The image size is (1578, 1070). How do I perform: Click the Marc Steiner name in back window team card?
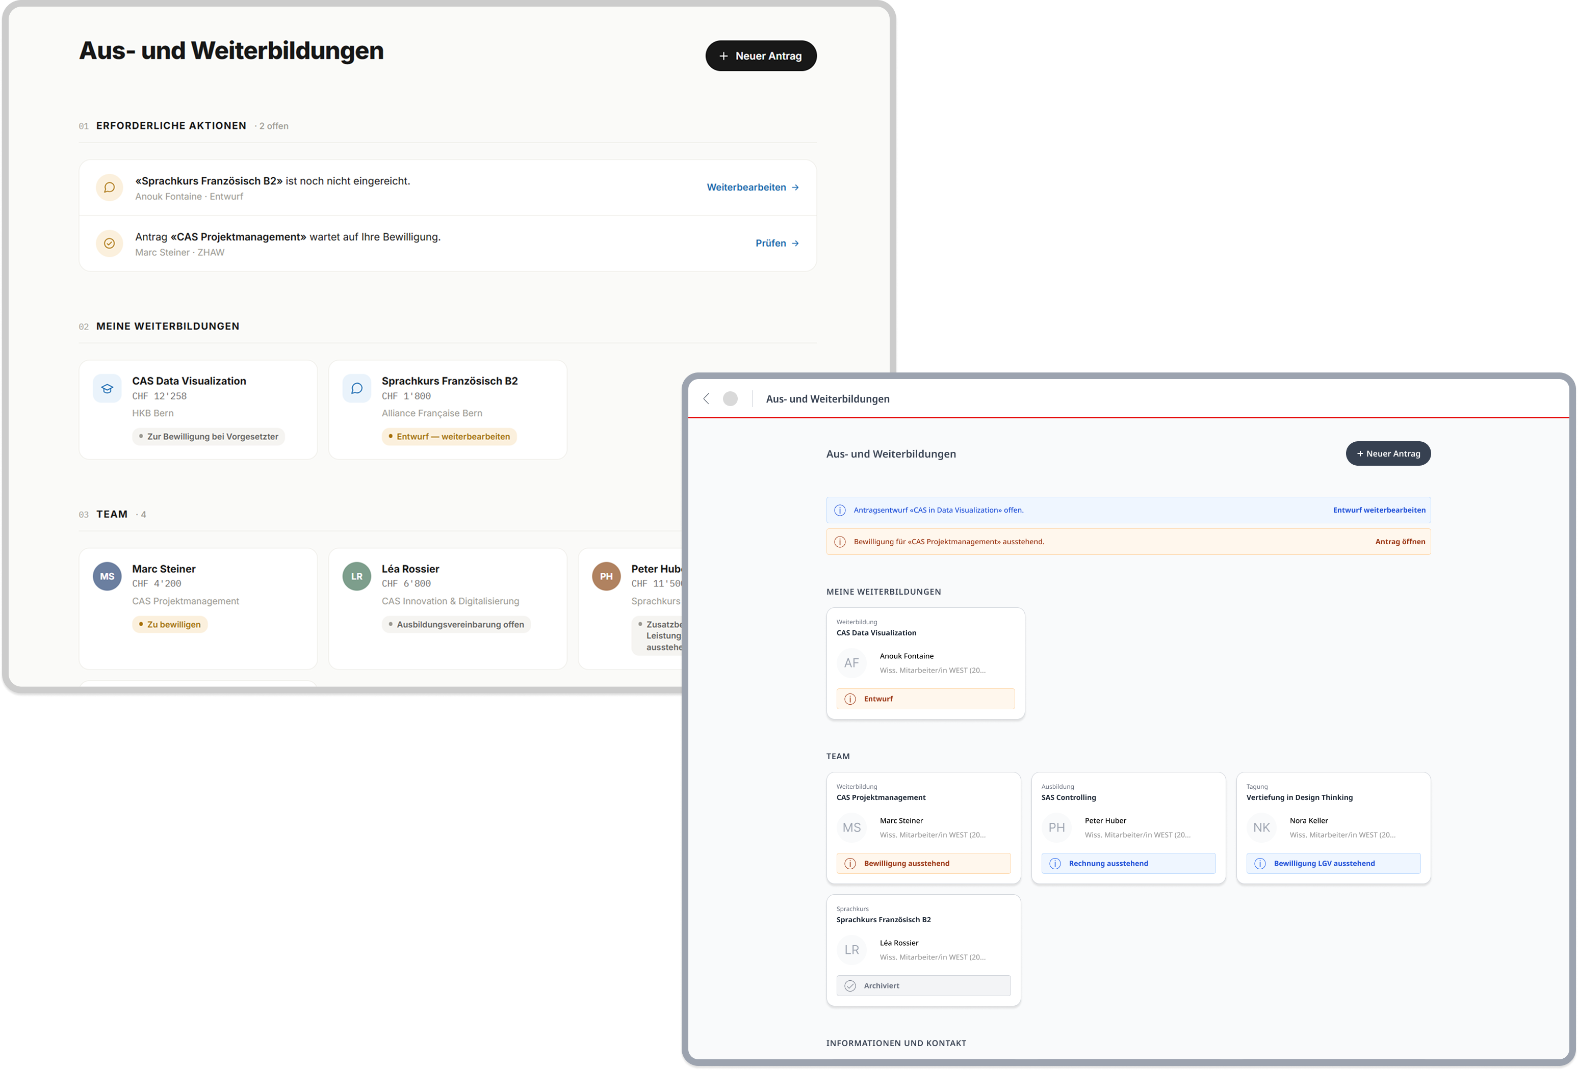pos(164,569)
